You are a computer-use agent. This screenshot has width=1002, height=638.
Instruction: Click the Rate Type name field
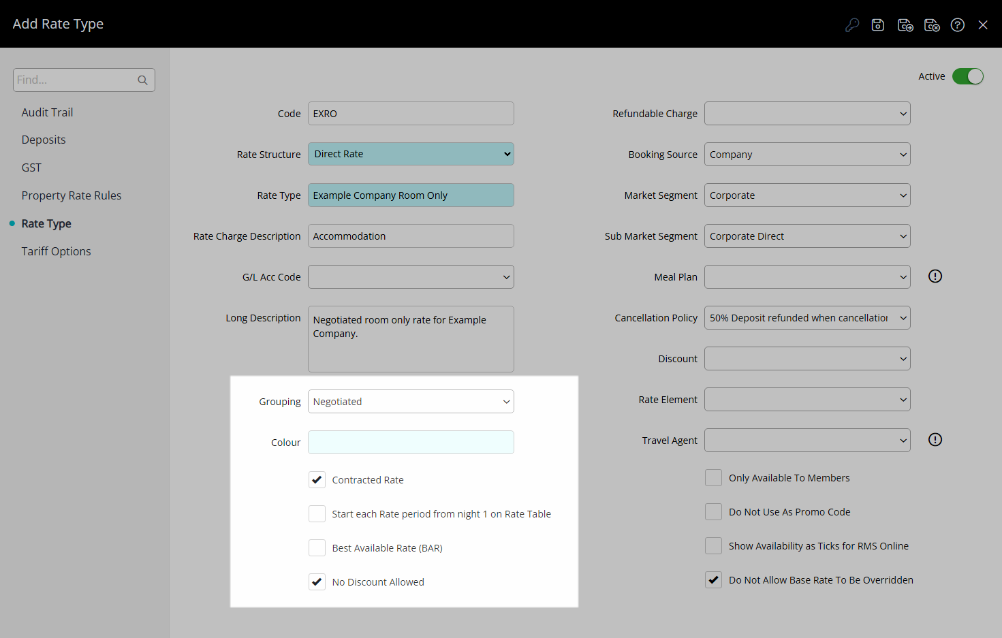pyautogui.click(x=411, y=195)
